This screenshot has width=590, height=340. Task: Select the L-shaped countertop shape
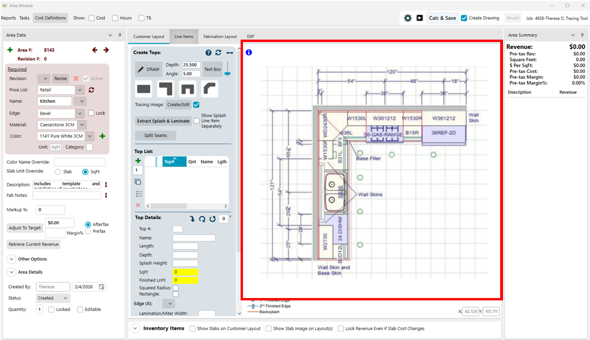click(165, 89)
